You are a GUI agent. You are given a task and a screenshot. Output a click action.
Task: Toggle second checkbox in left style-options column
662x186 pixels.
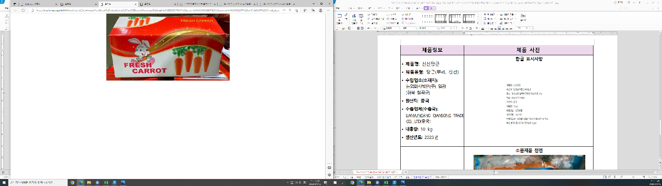(369, 19)
